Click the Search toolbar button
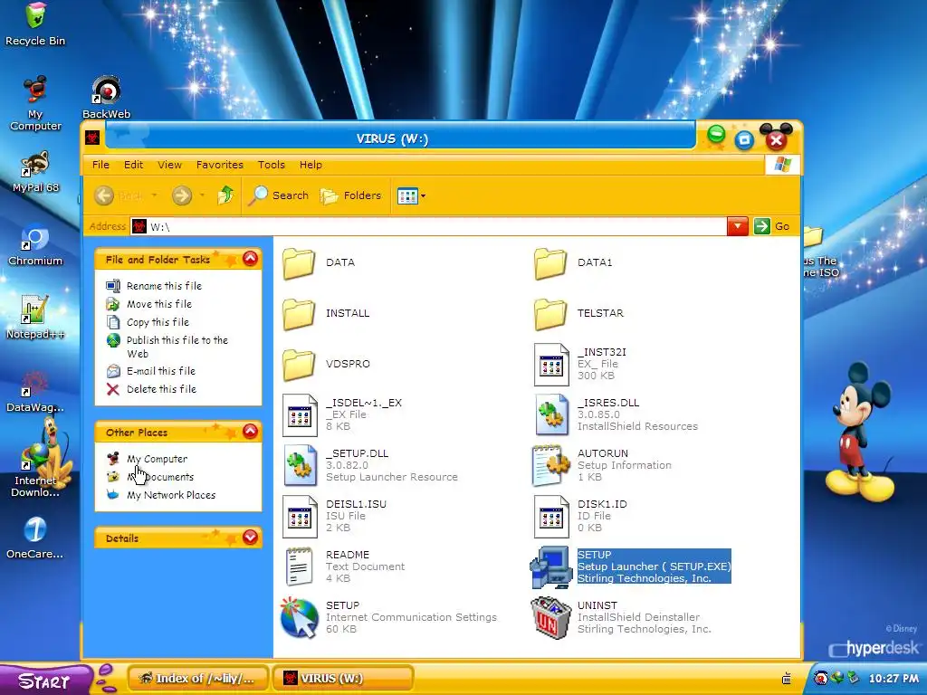Image resolution: width=927 pixels, height=695 pixels. click(x=279, y=195)
